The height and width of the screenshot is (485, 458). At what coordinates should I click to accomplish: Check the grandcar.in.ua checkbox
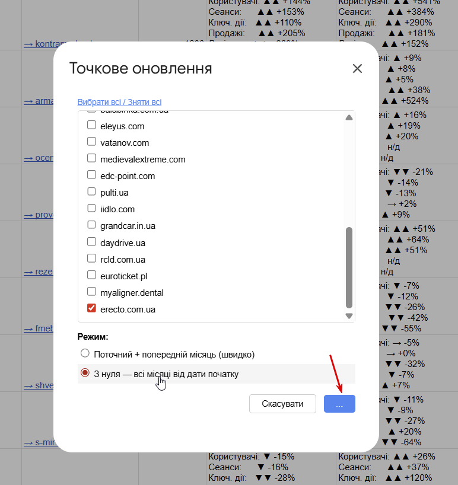click(91, 225)
